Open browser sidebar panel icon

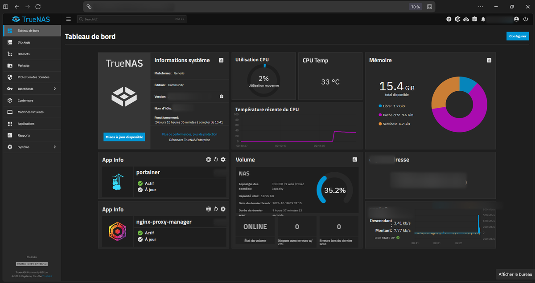click(5, 7)
